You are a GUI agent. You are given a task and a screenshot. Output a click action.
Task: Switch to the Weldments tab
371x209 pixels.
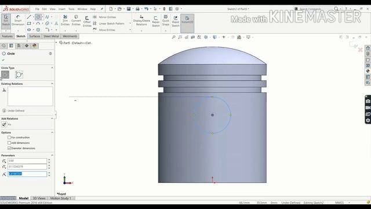70,36
